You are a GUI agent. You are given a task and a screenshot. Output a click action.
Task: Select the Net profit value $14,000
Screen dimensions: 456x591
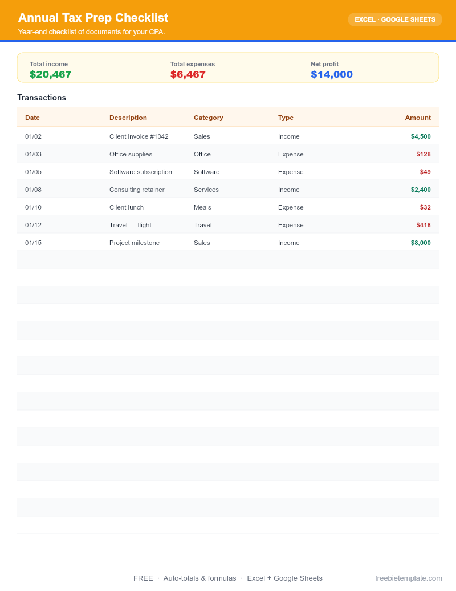pyautogui.click(x=332, y=74)
